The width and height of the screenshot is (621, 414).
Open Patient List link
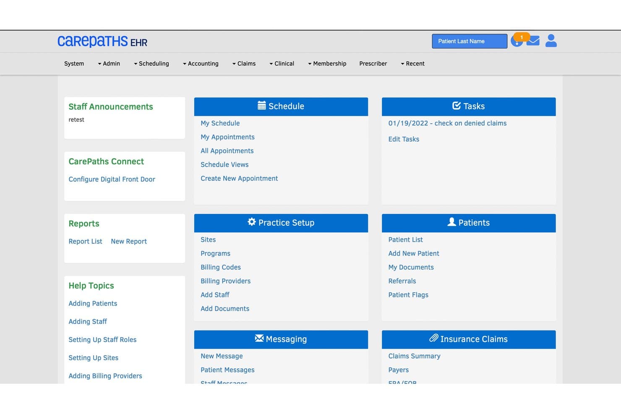coord(405,240)
